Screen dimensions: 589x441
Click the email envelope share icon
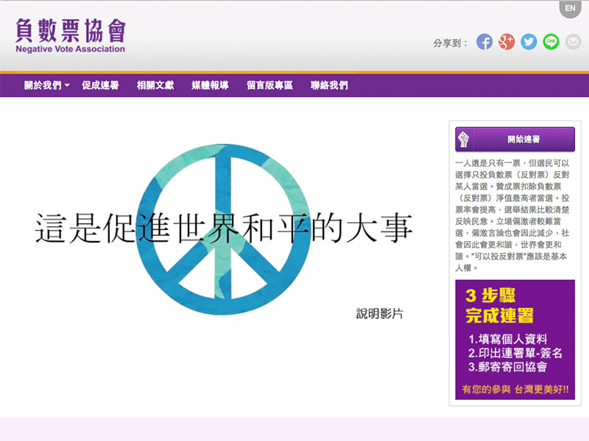[x=571, y=43]
